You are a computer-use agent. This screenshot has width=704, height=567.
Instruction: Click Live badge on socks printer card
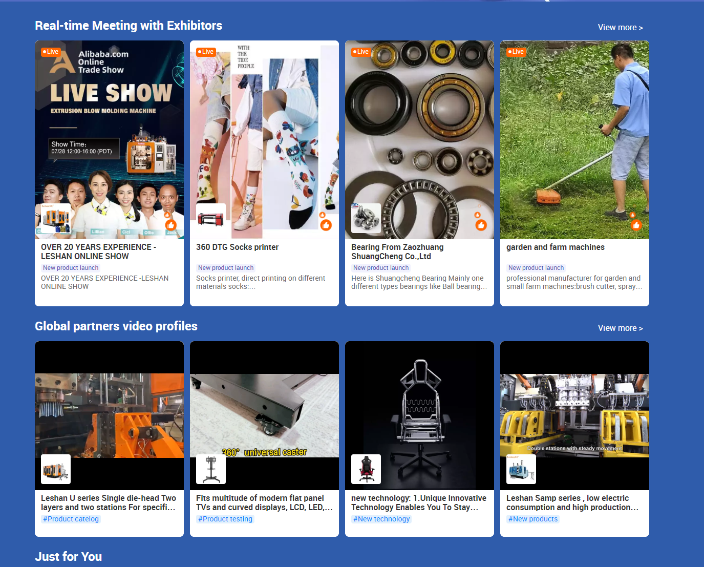206,52
